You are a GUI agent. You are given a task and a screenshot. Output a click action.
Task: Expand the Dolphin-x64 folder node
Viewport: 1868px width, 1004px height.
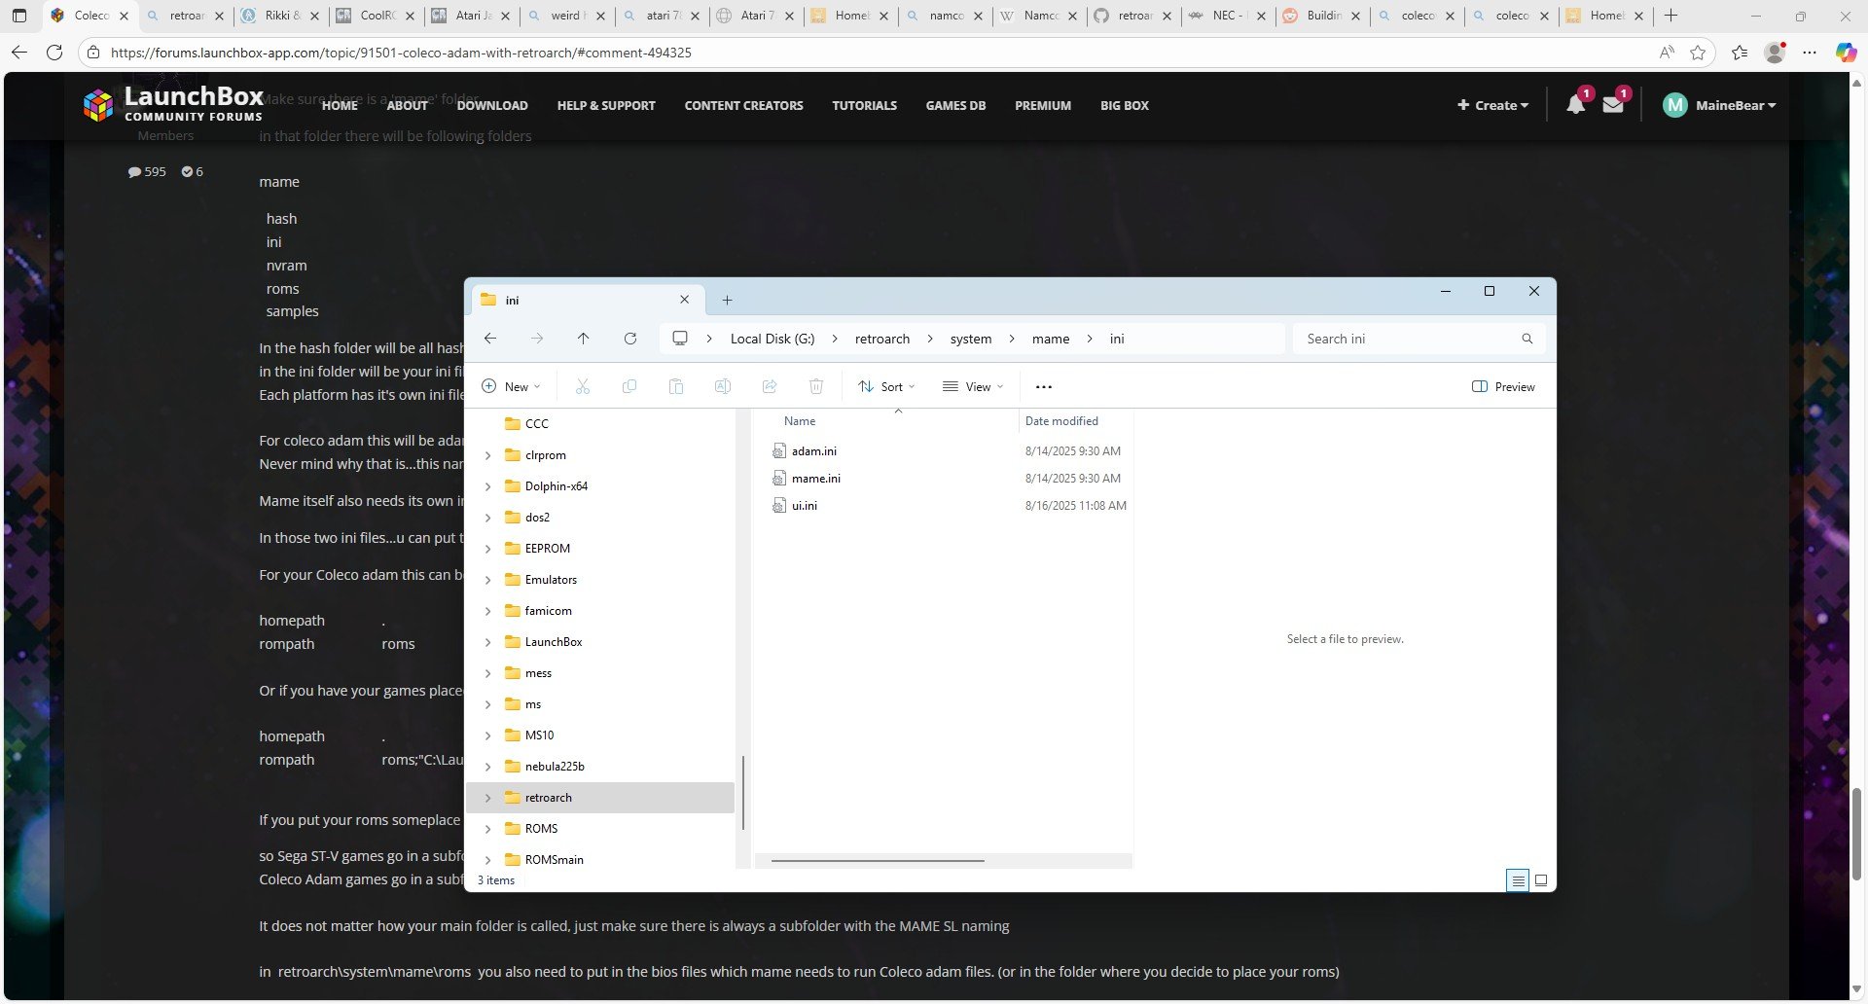pos(487,486)
